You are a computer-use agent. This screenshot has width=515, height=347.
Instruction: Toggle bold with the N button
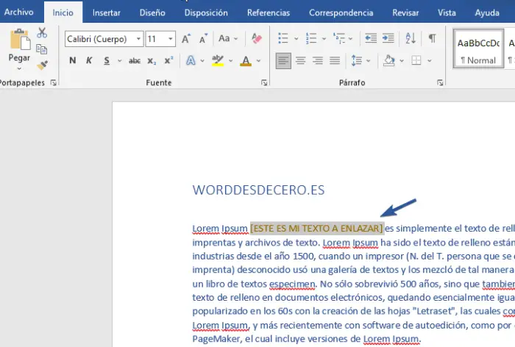pyautogui.click(x=73, y=60)
